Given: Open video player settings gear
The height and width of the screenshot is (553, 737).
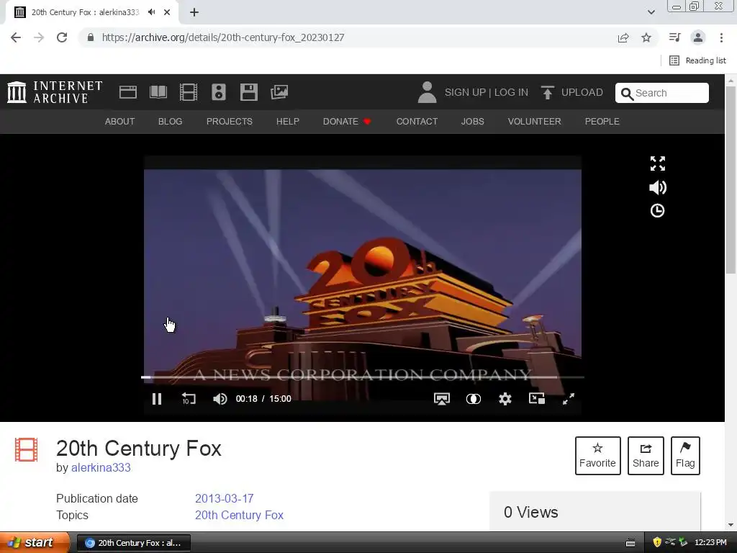Looking at the screenshot, I should [505, 399].
